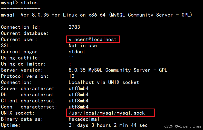Click the 'Client characterset:' label
Image resolution: width=203 pixels, height=130 pixels.
tap(29, 101)
